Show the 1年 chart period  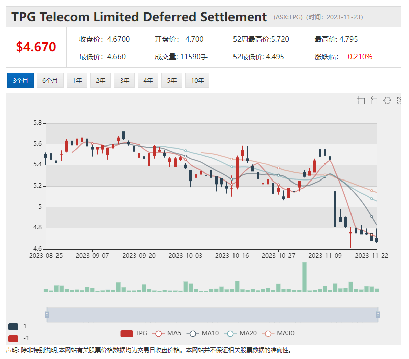click(x=77, y=80)
